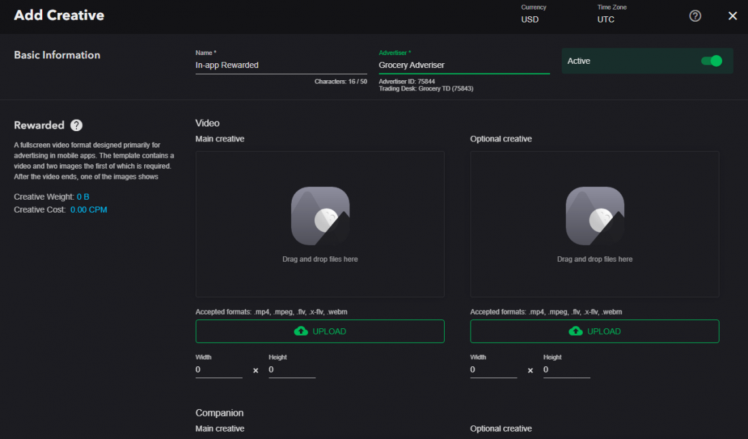748x439 pixels.
Task: Select the Main creative Height field
Action: click(292, 370)
